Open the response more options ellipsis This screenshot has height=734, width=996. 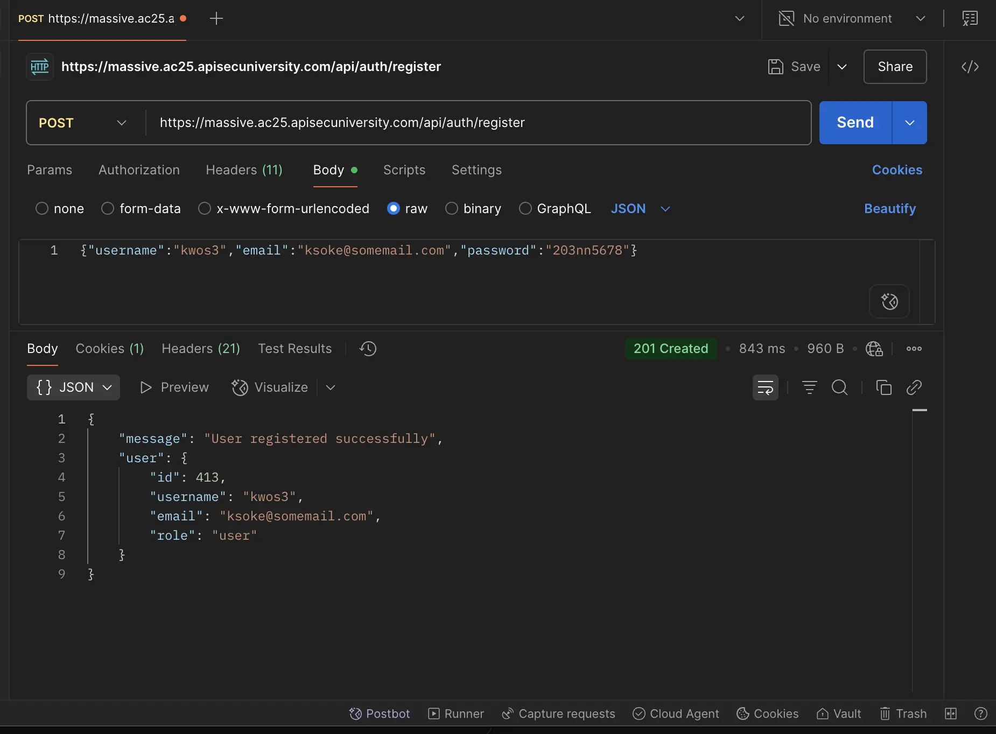(914, 349)
